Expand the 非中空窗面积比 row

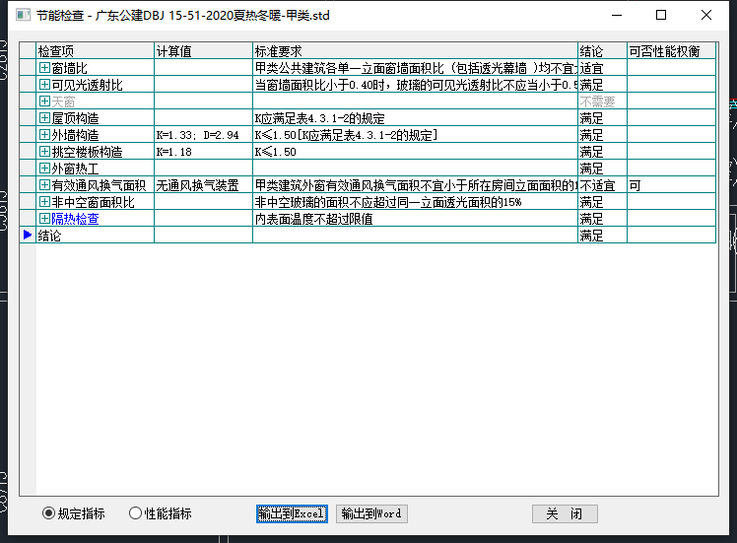point(44,202)
